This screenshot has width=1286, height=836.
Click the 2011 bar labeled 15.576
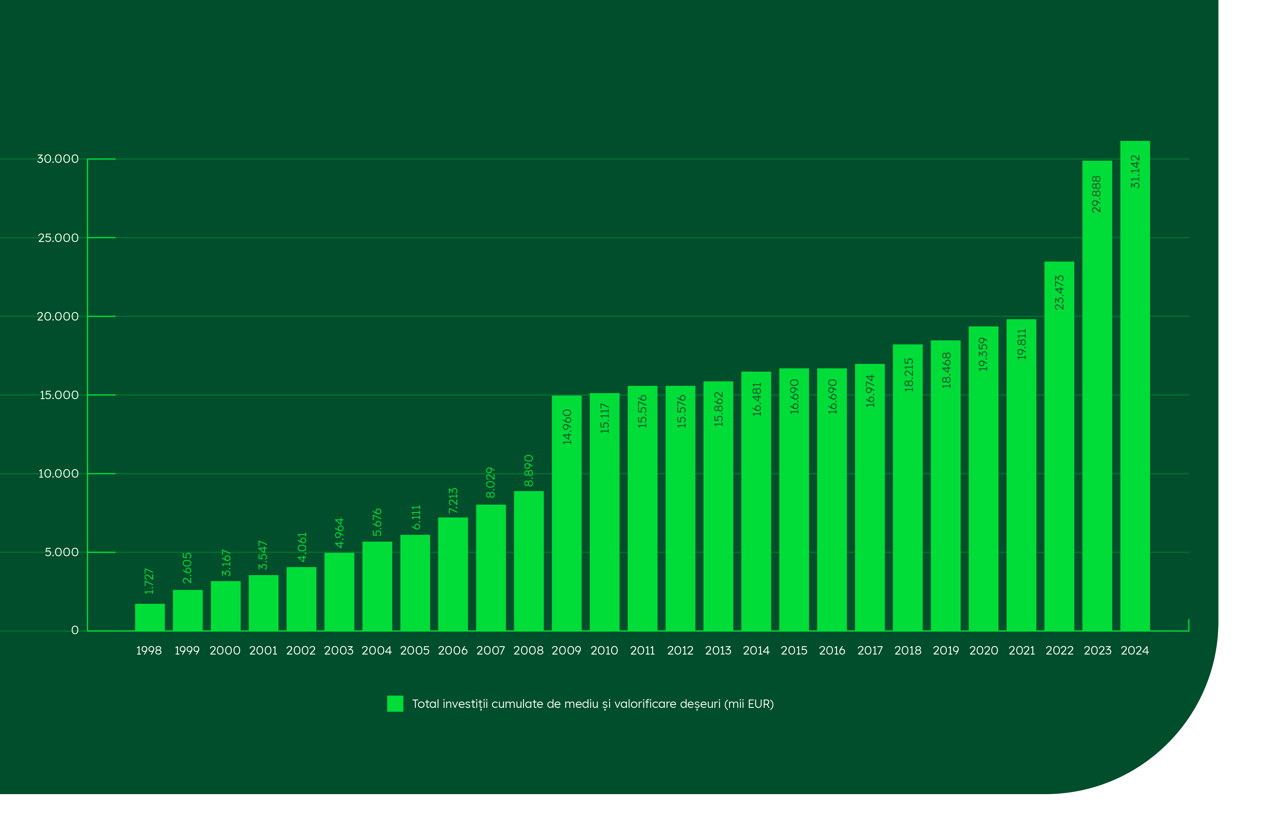(x=642, y=508)
